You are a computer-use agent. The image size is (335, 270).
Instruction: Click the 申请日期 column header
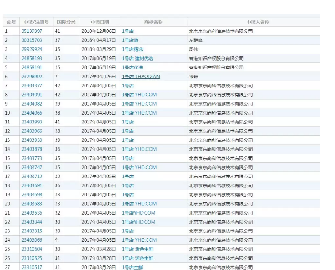pyautogui.click(x=100, y=22)
